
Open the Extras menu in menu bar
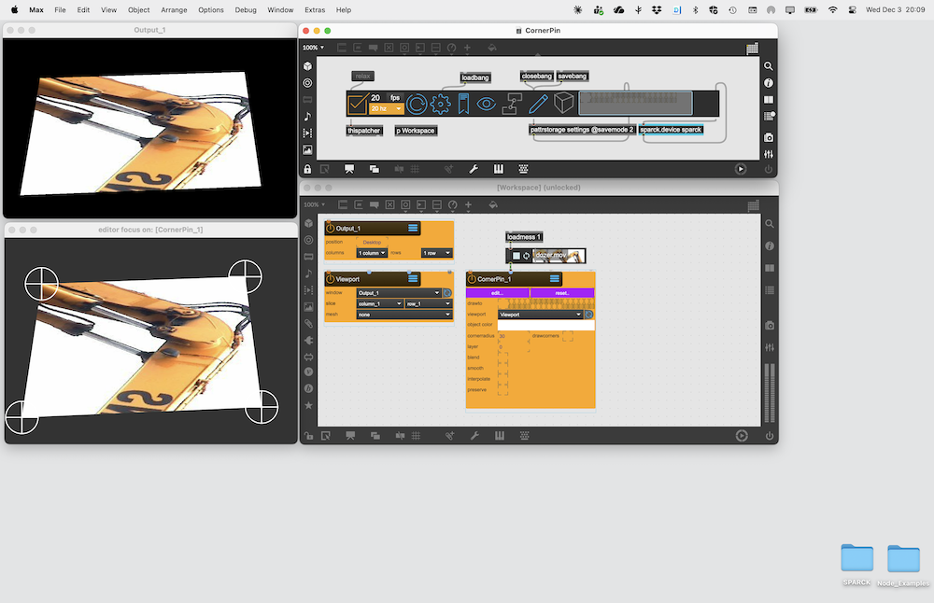315,9
